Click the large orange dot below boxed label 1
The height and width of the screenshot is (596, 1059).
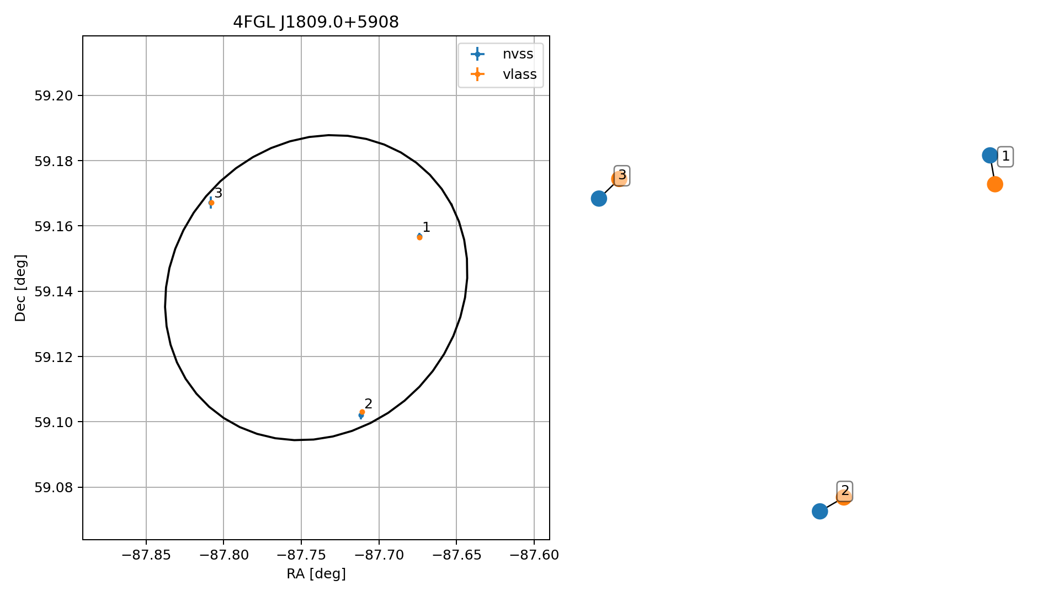(x=994, y=184)
